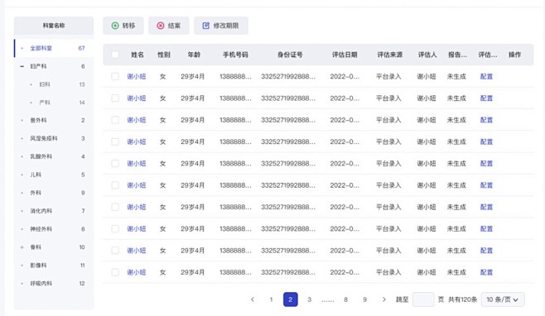Click the 转移 transfer button

[123, 26]
